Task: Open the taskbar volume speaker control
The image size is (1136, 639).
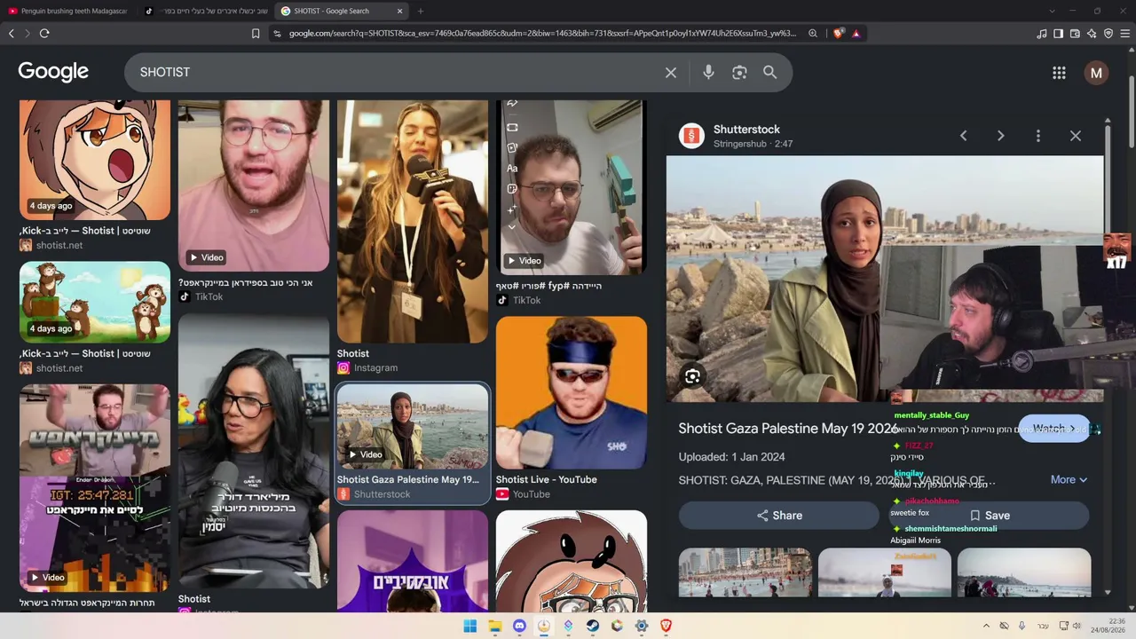Action: (x=1077, y=626)
